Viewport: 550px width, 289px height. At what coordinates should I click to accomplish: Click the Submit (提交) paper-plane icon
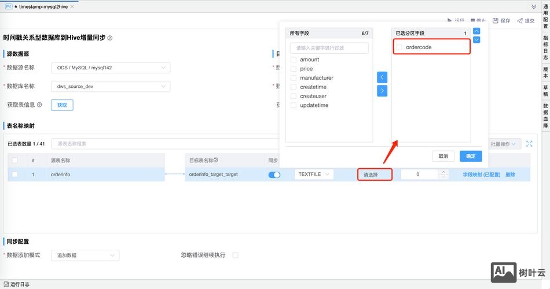[520, 21]
